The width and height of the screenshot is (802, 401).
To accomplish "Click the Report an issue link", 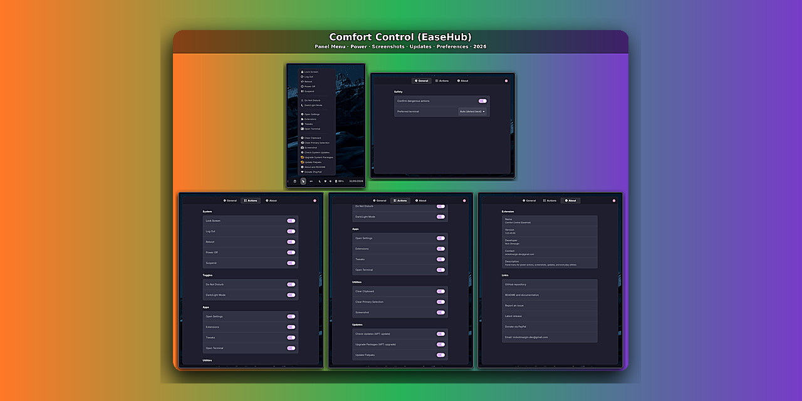I will [549, 306].
